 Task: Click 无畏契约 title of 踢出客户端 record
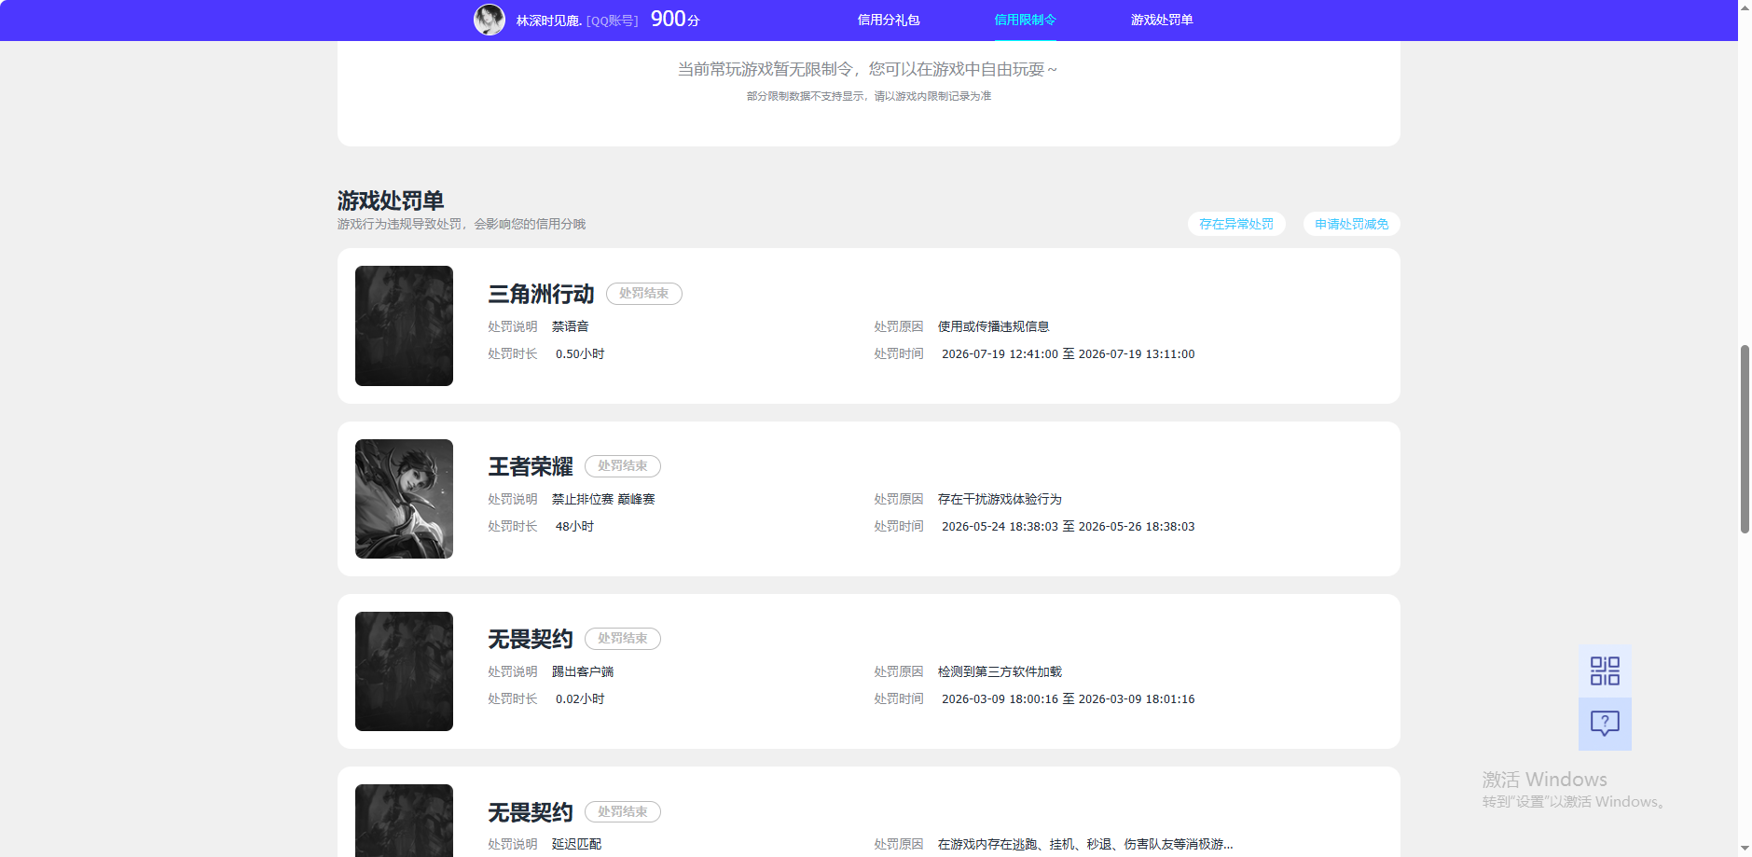pyautogui.click(x=531, y=639)
